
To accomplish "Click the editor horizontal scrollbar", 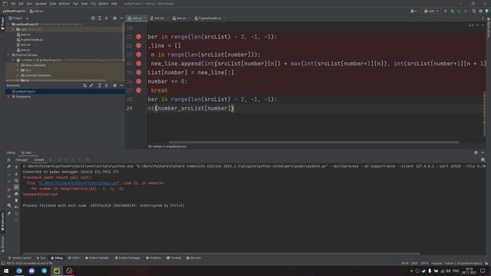I will click(x=314, y=143).
